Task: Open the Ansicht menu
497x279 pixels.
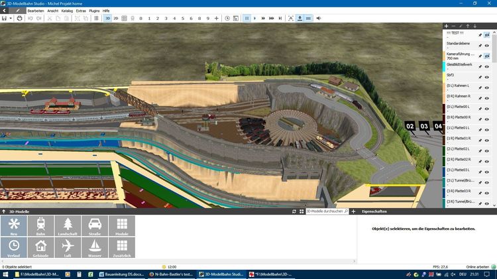Action: pos(53,11)
